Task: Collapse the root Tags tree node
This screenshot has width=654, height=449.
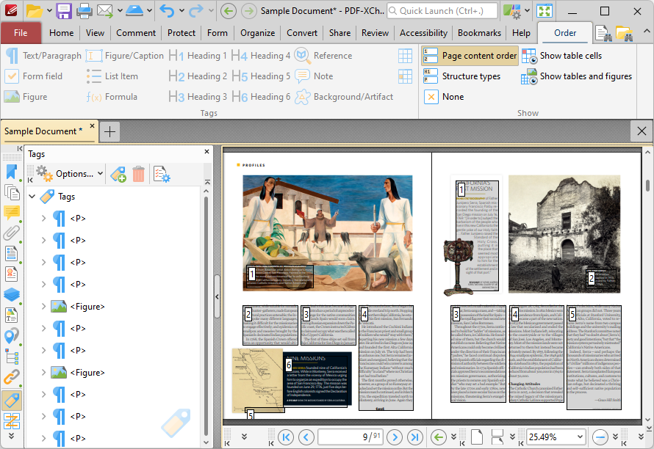Action: 32,196
